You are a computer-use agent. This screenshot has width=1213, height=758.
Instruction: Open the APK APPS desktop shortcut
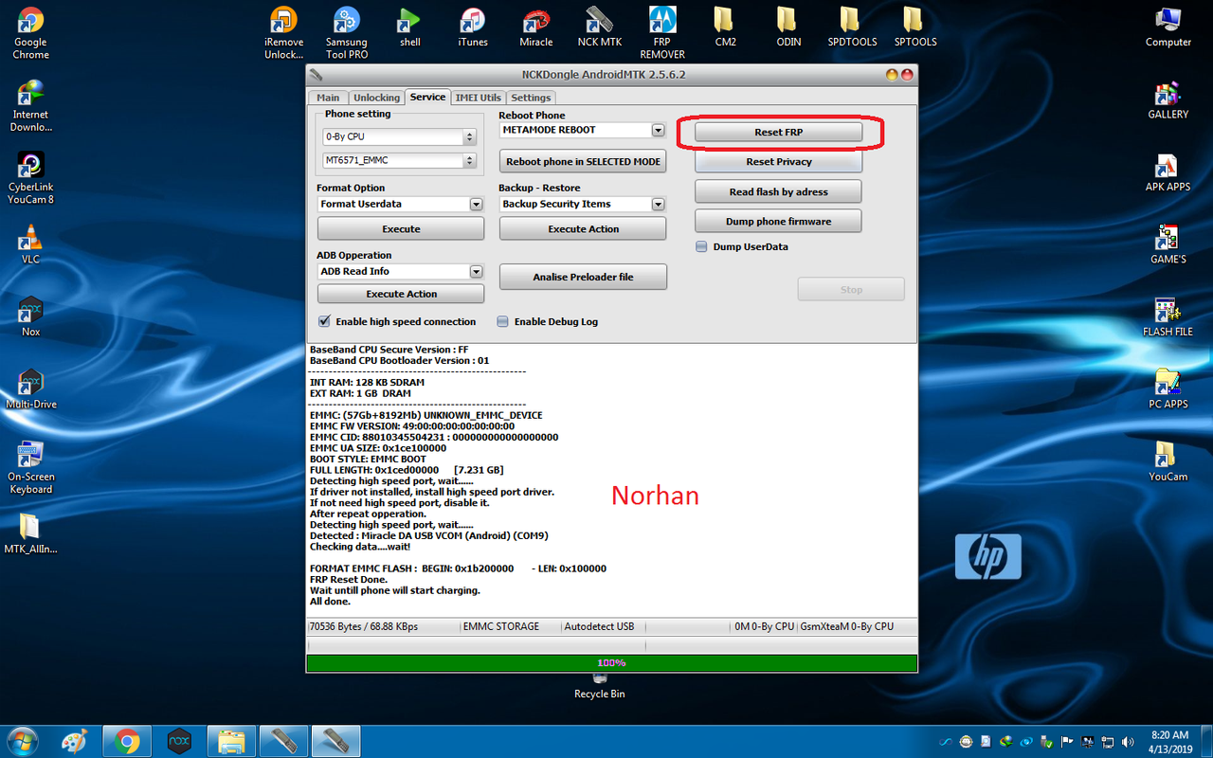point(1168,171)
